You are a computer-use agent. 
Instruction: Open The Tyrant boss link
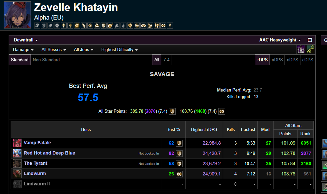click(x=36, y=163)
